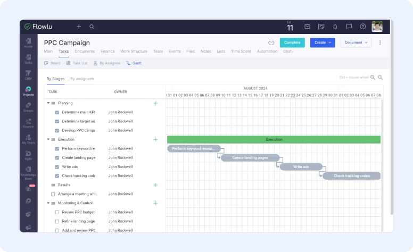Image resolution: width=413 pixels, height=252 pixels.
Task: Switch to Board view
Action: point(52,63)
